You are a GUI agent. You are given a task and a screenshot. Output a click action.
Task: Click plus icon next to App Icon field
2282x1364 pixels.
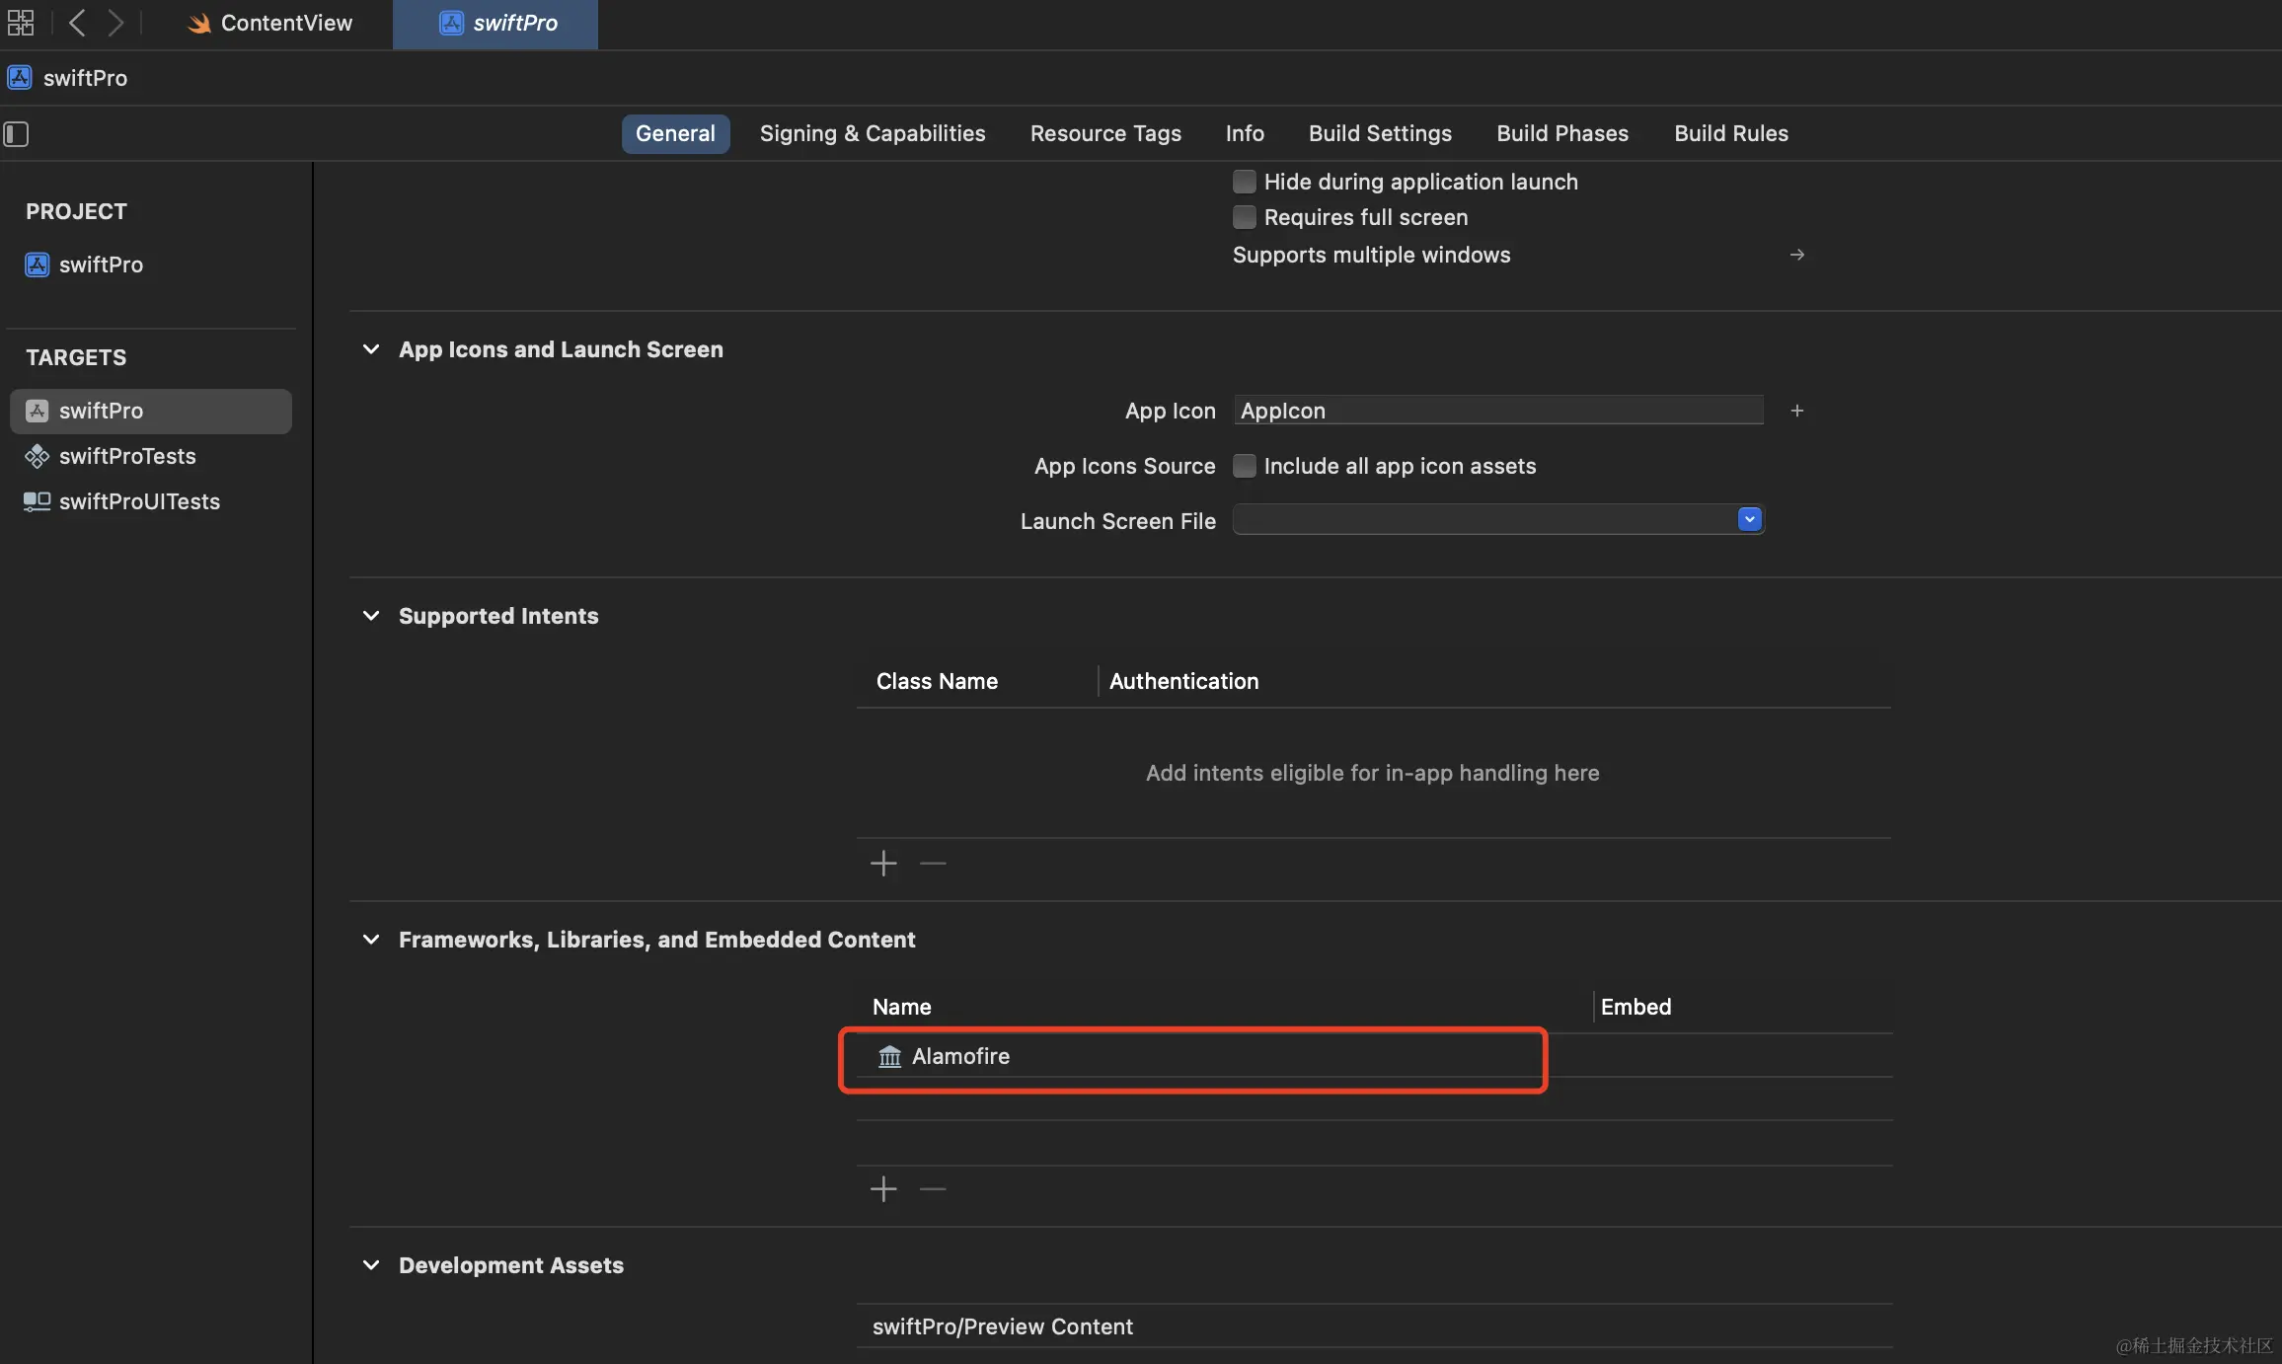pos(1796,411)
